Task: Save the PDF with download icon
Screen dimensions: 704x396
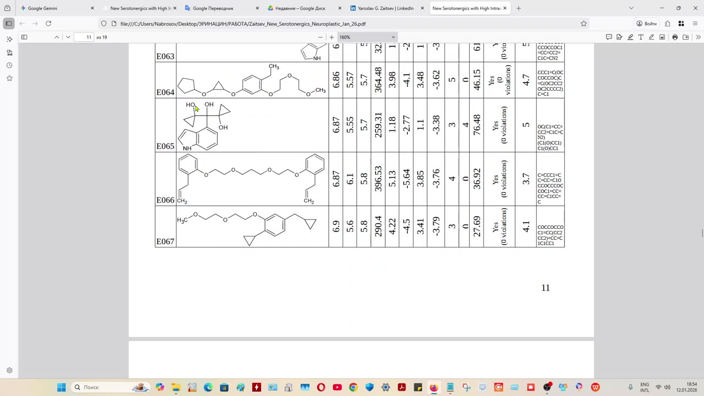Action: (686, 37)
